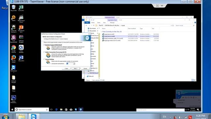
Task: Open the File tab in Explorer
Action: [87, 22]
